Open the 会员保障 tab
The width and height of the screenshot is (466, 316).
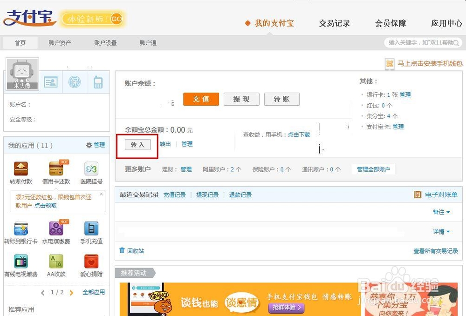click(x=390, y=23)
